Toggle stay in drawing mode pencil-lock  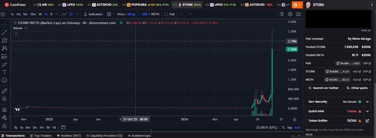4,118
